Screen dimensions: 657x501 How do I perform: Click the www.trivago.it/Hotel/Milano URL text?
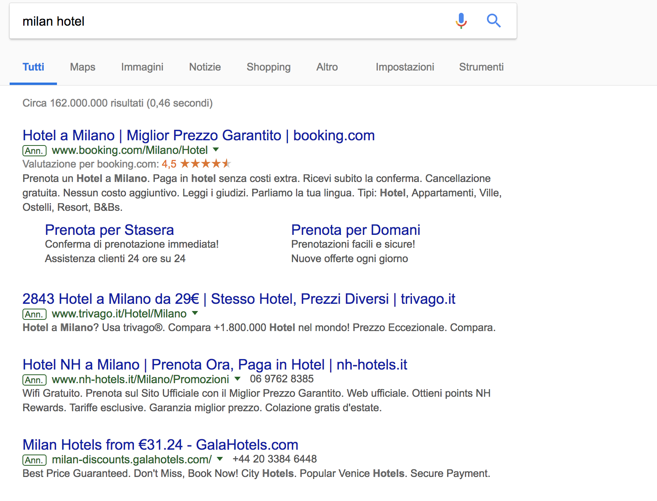pyautogui.click(x=119, y=314)
